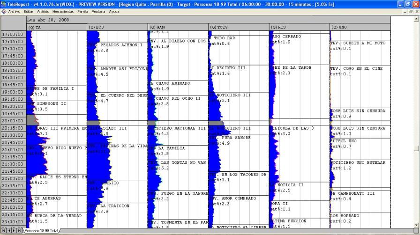This screenshot has width=420, height=235.
Task: Select program EN LOS TACONES DE
Action: click(244, 174)
